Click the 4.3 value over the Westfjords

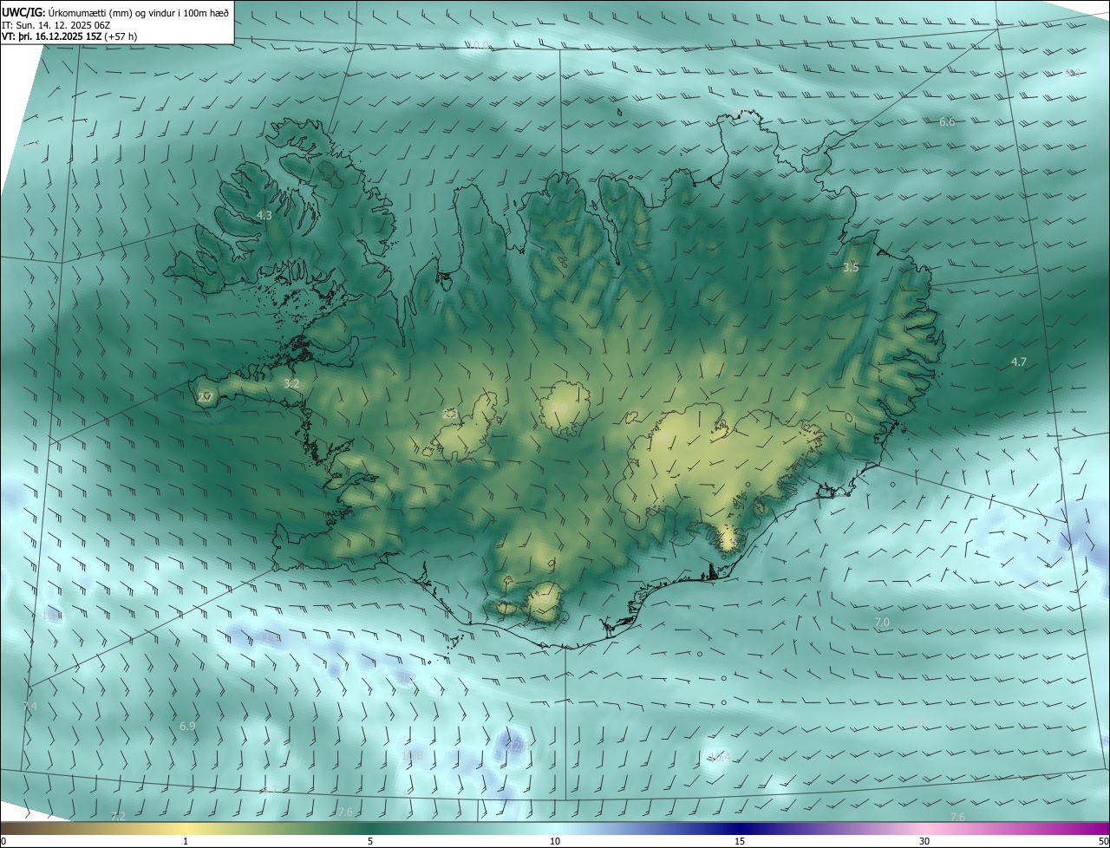(264, 215)
